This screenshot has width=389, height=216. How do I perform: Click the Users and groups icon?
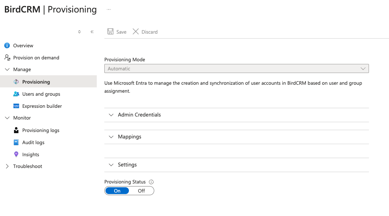16,94
